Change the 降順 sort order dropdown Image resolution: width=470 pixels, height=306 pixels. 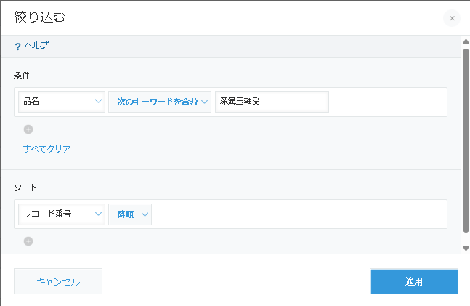coord(130,214)
